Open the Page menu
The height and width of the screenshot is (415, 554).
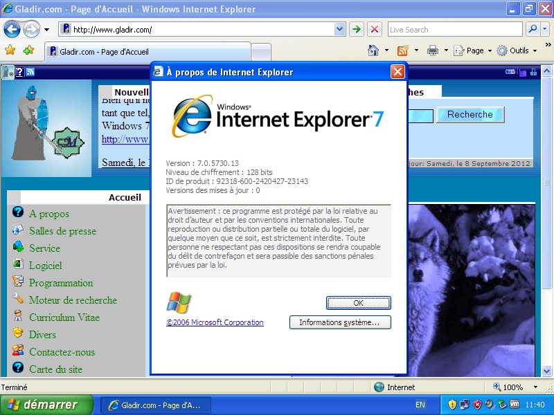pyautogui.click(x=473, y=50)
